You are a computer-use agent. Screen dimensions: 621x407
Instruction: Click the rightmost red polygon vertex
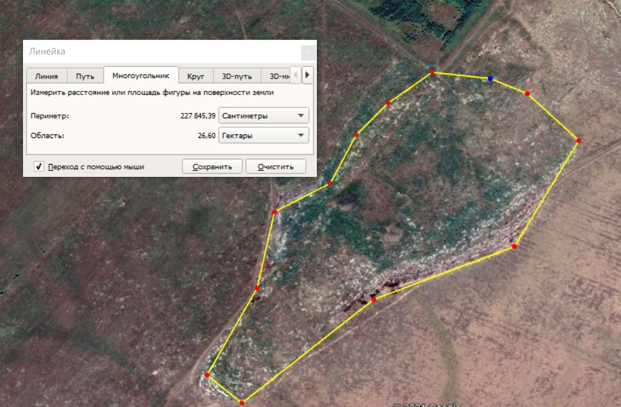[x=579, y=141]
